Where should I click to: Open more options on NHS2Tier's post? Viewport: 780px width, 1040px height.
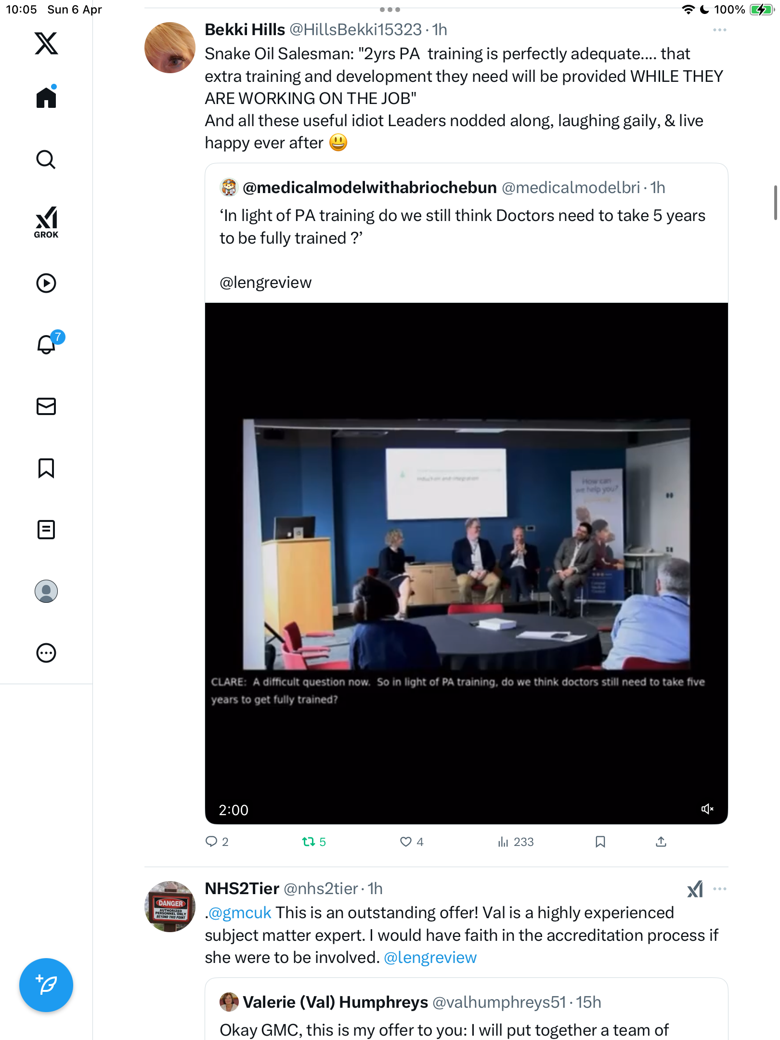pos(719,889)
